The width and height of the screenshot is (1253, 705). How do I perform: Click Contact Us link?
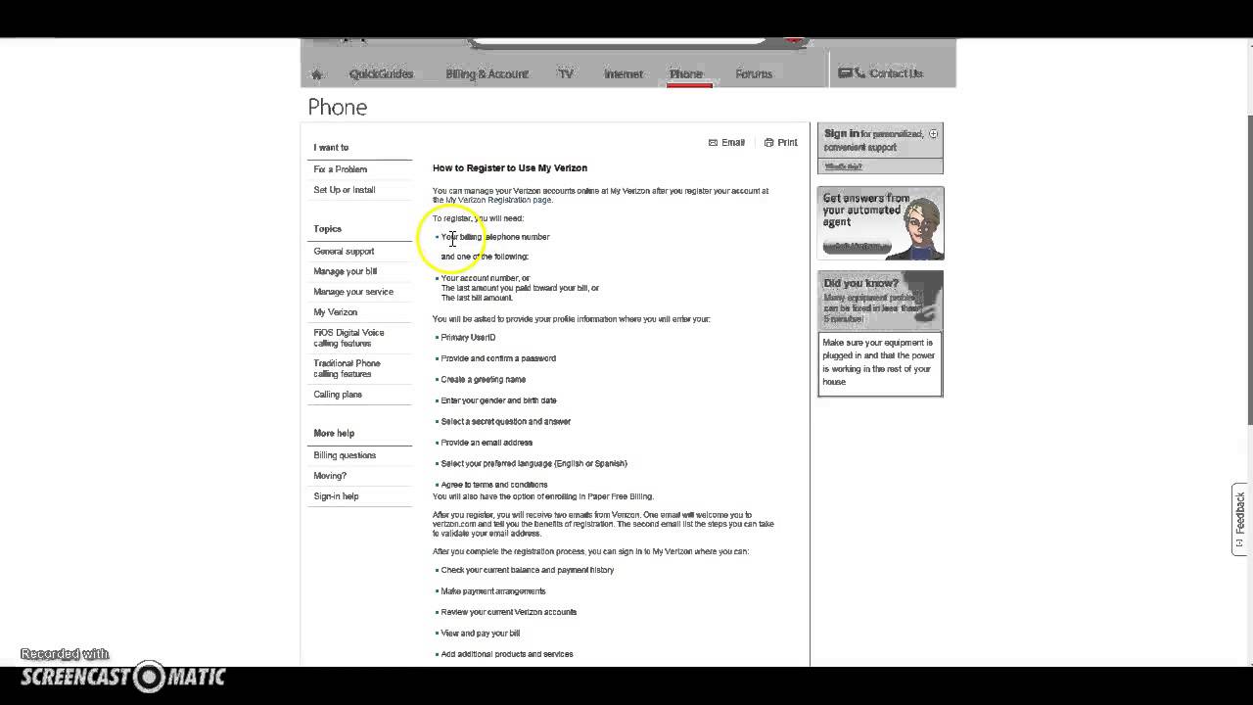point(881,73)
